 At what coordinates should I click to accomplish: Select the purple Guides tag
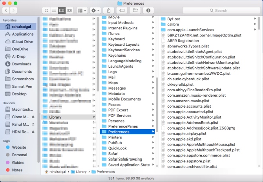tap(18, 162)
